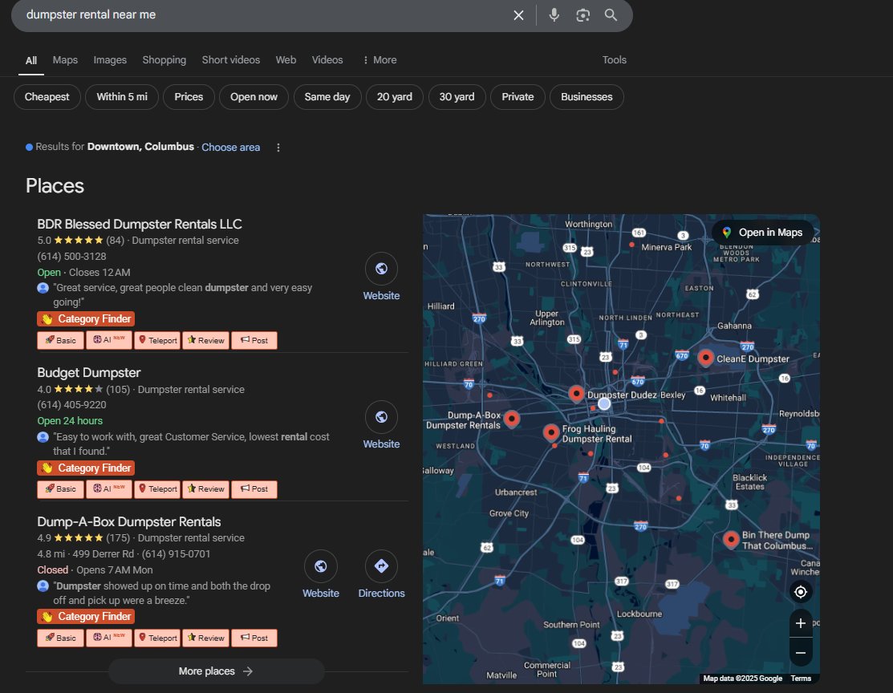This screenshot has width=893, height=693.
Task: Click Review button under Dump-A-Box listing
Action: coord(205,638)
